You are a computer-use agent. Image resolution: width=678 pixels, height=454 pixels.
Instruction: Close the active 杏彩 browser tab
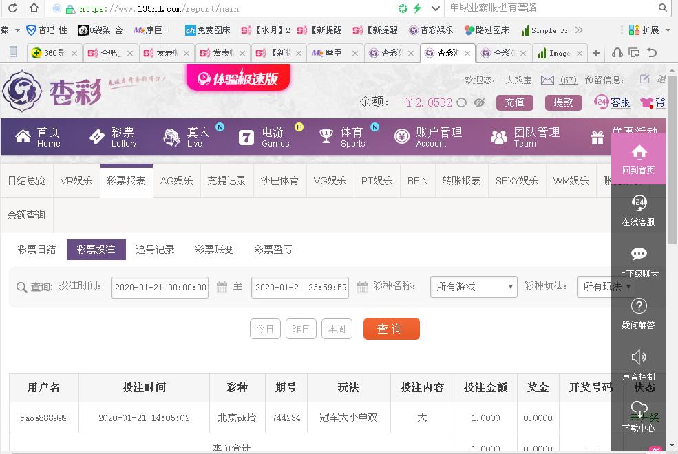tap(467, 53)
